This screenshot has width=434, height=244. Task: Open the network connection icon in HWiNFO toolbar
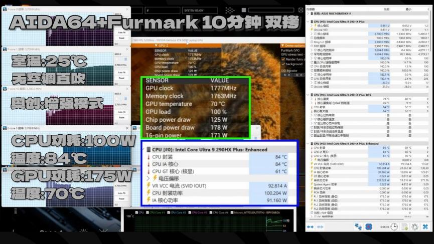pos(358,227)
